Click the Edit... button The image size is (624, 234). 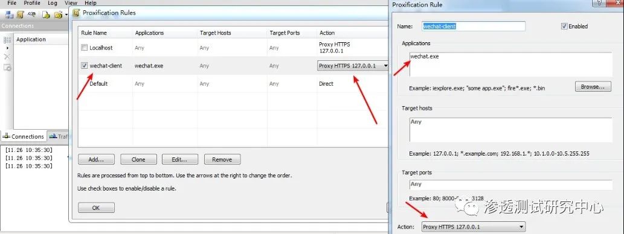click(180, 159)
